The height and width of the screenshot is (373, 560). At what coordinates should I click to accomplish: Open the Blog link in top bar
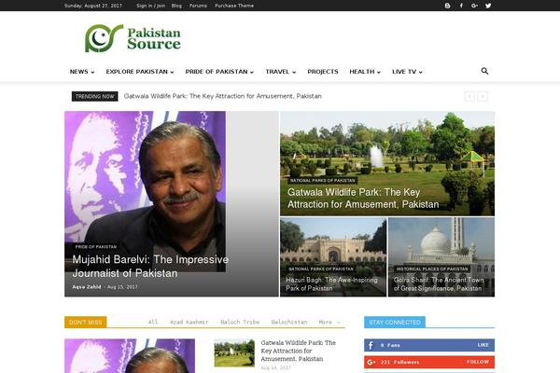pos(176,6)
